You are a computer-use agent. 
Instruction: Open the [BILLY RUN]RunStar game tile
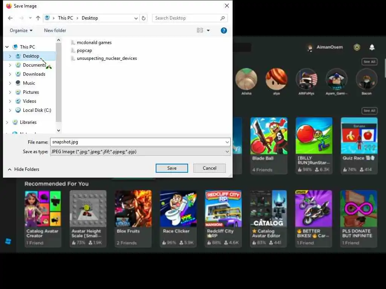point(314,146)
